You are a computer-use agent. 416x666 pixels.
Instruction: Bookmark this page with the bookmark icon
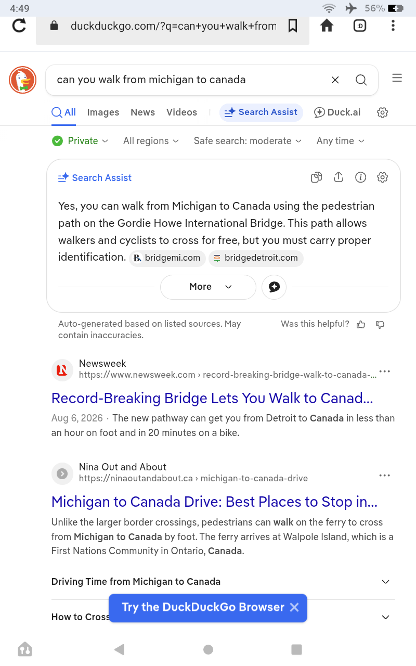click(x=293, y=25)
